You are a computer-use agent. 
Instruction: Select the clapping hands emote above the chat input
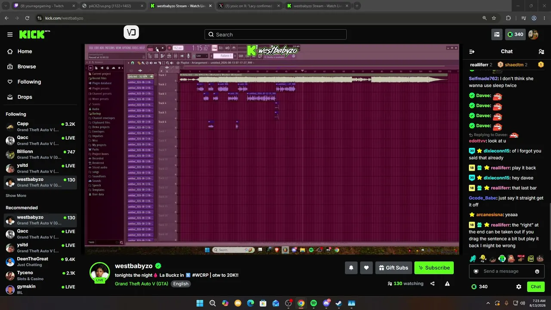[473, 258]
